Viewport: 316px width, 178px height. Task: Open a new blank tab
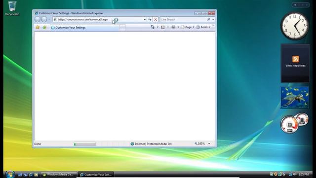[122, 28]
